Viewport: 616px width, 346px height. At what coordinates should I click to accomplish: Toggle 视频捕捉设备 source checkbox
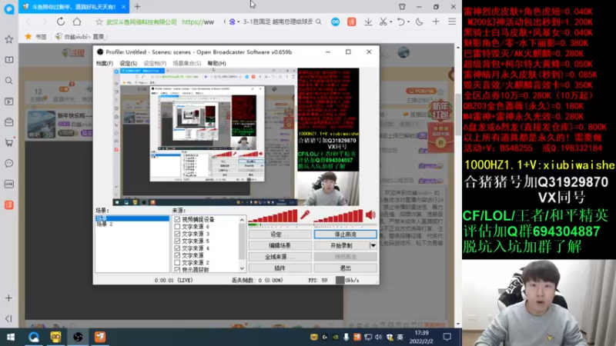tap(177, 219)
